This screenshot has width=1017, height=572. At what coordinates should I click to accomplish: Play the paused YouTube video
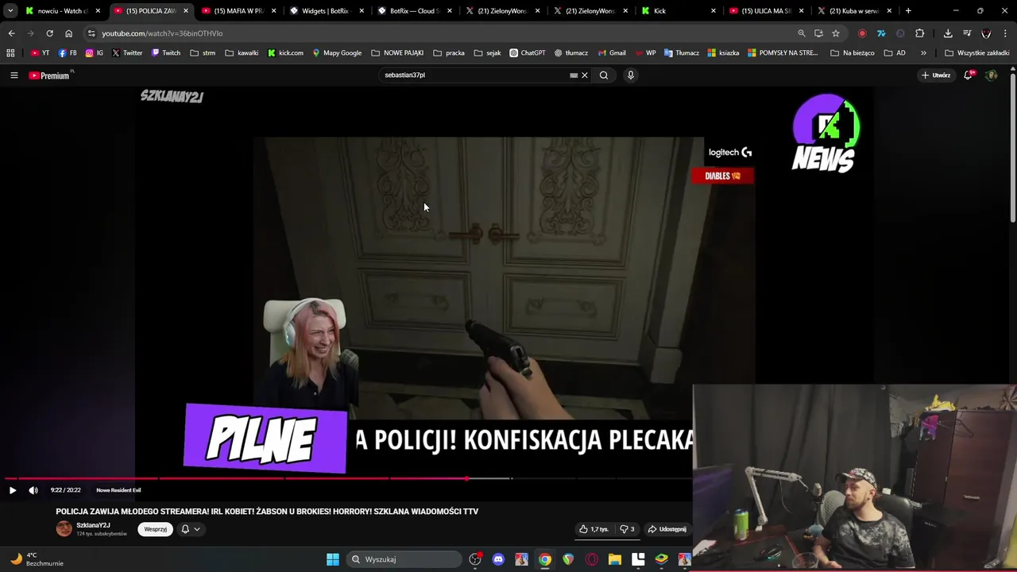(13, 490)
